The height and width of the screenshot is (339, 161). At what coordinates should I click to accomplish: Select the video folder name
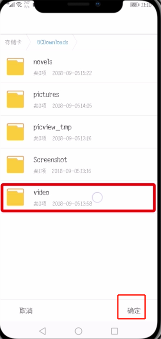(x=41, y=192)
